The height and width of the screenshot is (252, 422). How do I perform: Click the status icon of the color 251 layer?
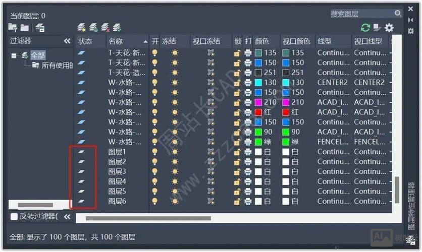[x=81, y=73]
